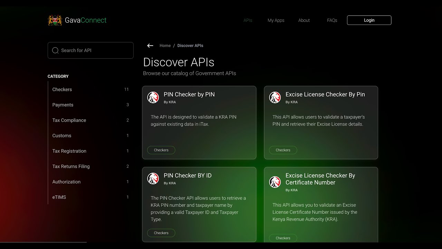442x249 pixels.
Task: Click 'By KRA' under PIN Checker BY ID
Action: coord(170,183)
